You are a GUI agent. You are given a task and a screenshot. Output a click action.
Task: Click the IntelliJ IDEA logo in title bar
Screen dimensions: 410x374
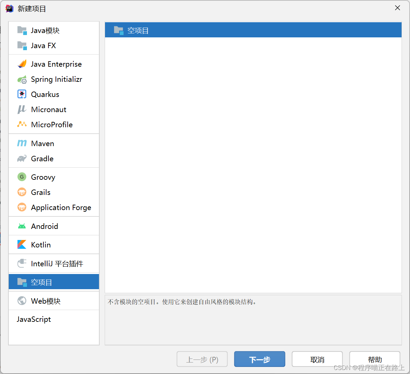(9, 8)
